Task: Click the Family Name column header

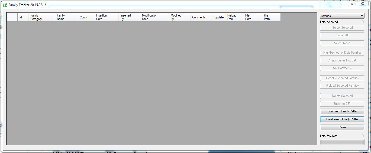Action: coord(66,17)
